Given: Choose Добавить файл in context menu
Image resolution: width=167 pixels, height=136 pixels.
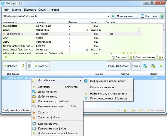Looking at the screenshot, I should point(57,92).
